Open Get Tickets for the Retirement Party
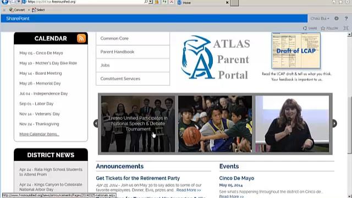 tap(138, 178)
